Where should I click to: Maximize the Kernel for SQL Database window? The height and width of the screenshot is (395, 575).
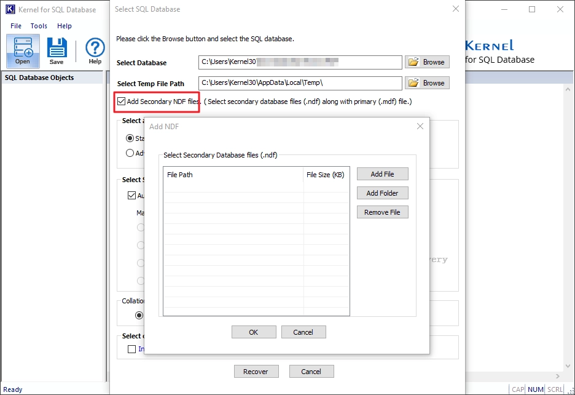532,9
